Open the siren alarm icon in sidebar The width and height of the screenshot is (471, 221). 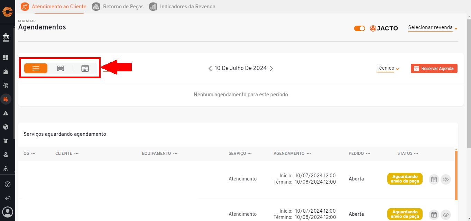(6, 72)
